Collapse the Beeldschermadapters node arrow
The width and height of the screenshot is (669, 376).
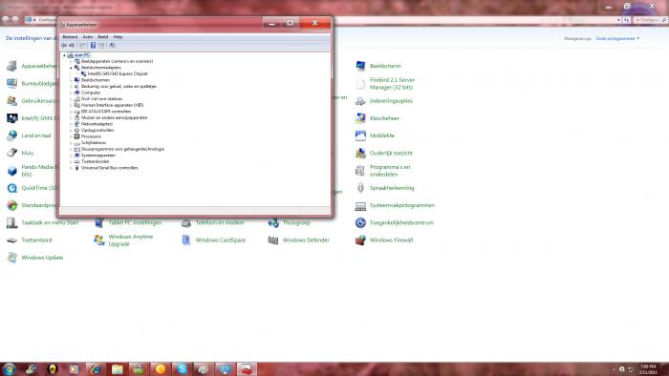pyautogui.click(x=71, y=68)
